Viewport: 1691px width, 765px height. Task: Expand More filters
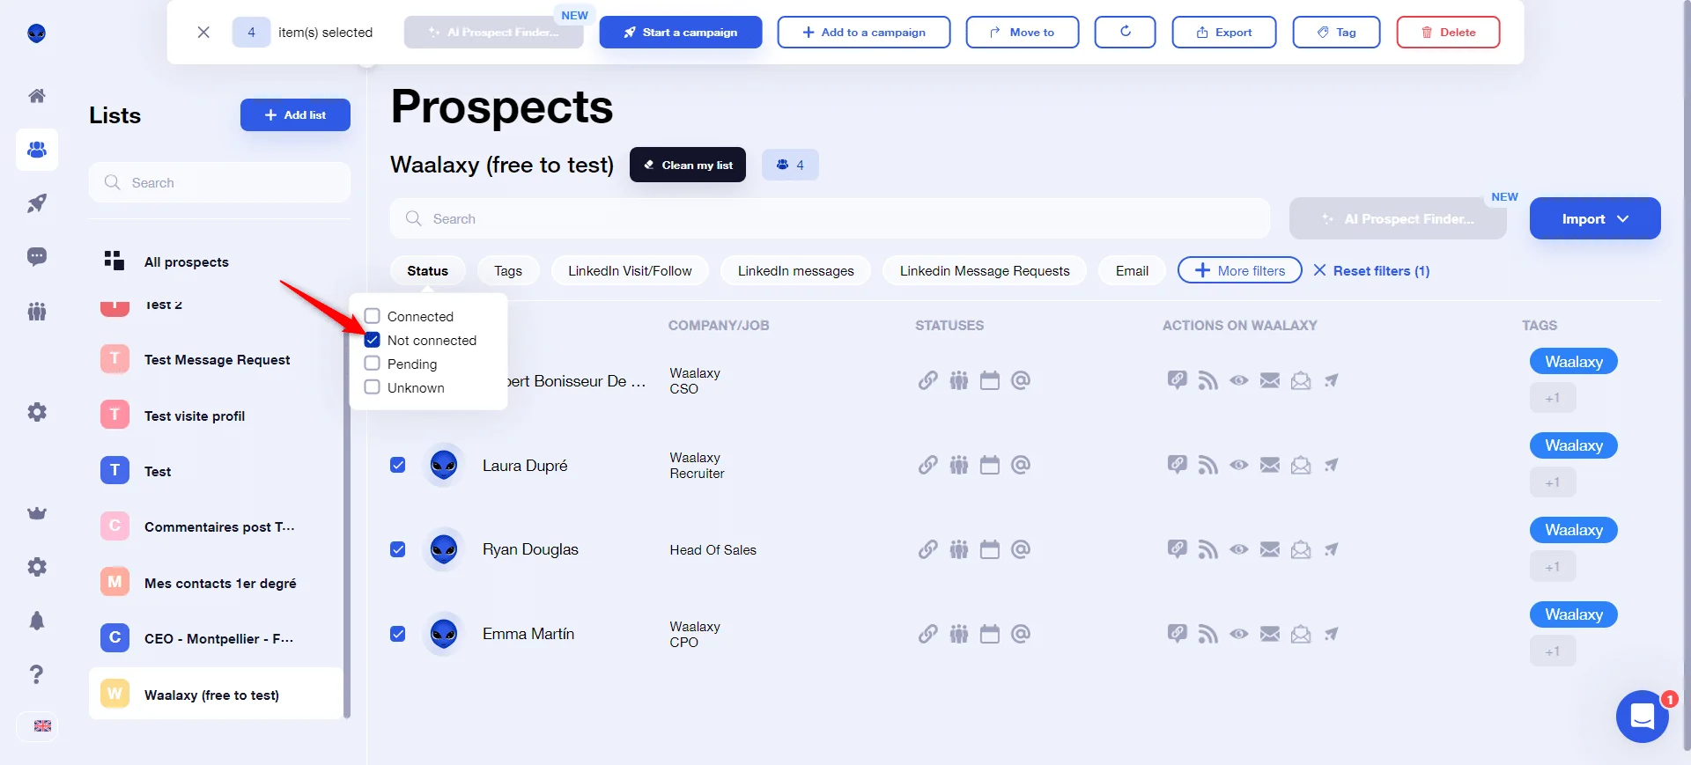[x=1239, y=270]
